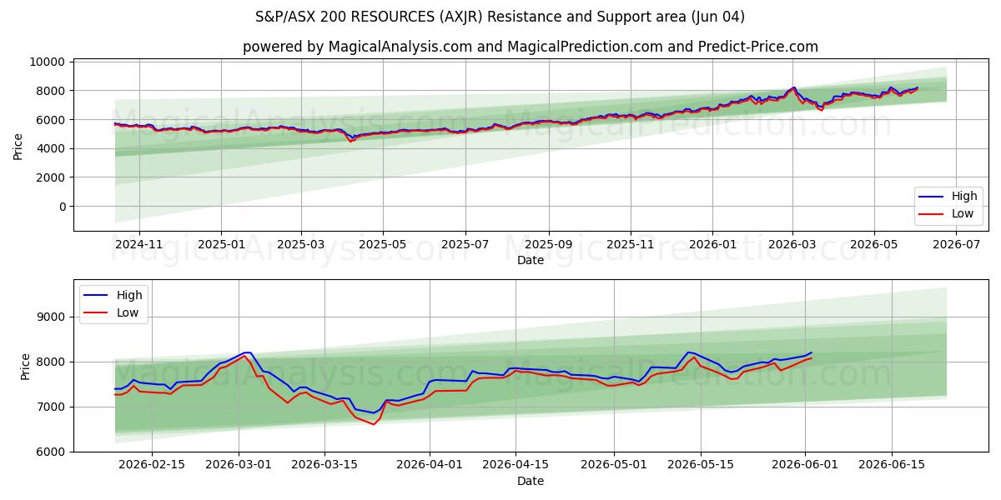Click the bottom chart's 'Price' axis label
The image size is (1001, 500).
[25, 366]
